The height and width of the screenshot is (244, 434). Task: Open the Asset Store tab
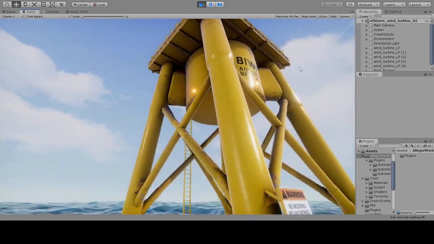pyautogui.click(x=77, y=12)
